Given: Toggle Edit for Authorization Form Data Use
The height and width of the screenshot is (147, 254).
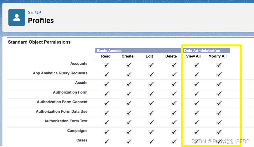Looking at the screenshot, I should [151, 113].
